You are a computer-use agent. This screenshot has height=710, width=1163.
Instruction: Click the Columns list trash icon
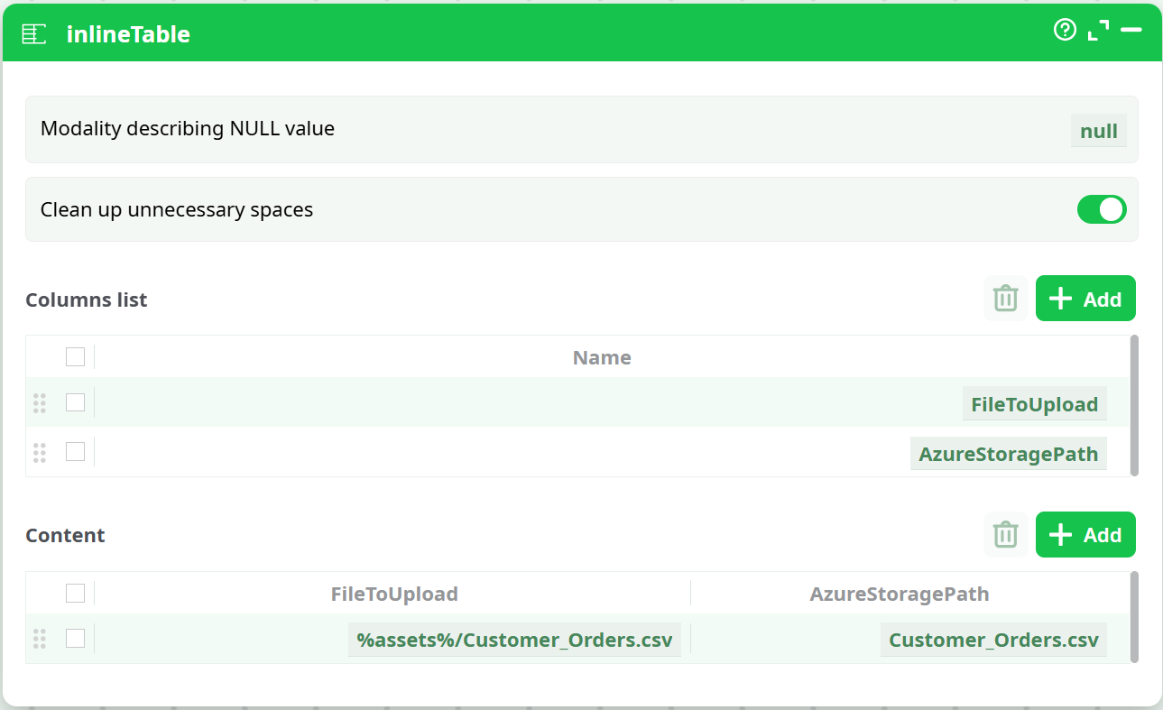pyautogui.click(x=1005, y=299)
